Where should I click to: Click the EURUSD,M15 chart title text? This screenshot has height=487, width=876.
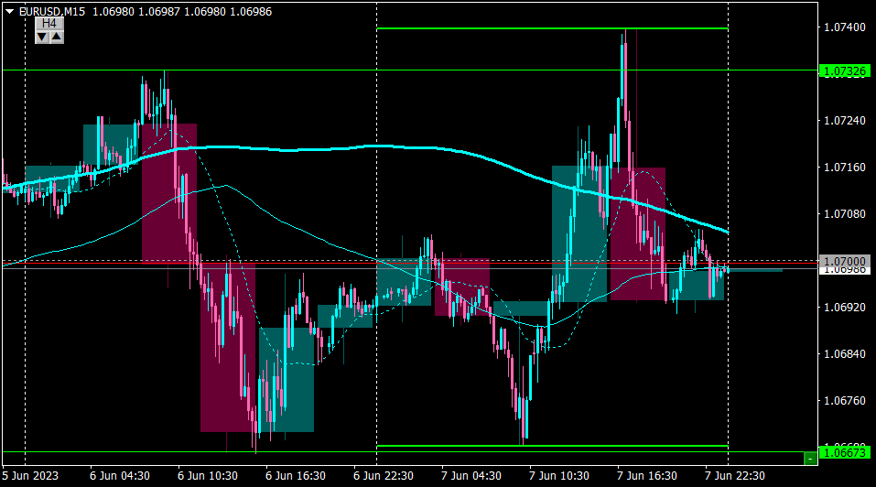tap(52, 11)
